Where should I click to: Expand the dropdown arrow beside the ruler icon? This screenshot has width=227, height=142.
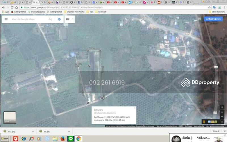coord(73,19)
